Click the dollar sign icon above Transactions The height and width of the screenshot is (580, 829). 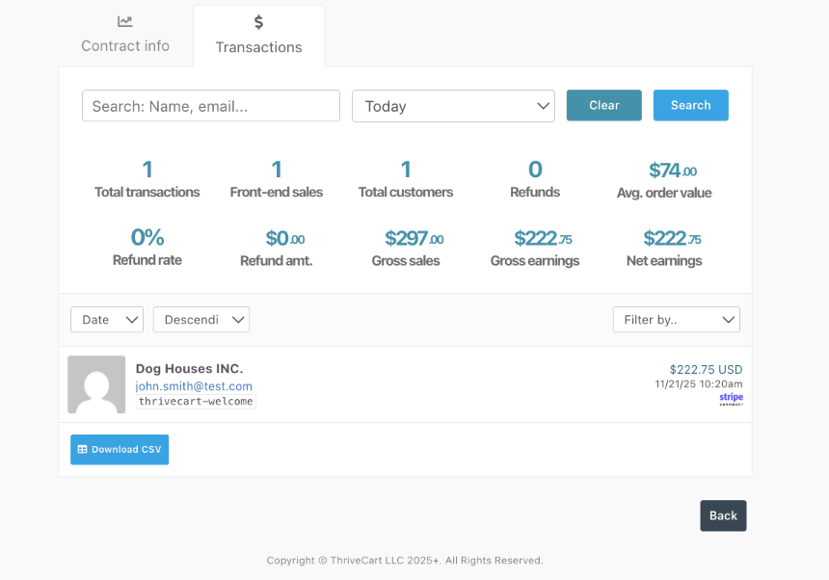click(258, 22)
